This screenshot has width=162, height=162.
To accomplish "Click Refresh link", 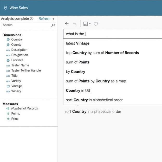I will (x=44, y=18).
